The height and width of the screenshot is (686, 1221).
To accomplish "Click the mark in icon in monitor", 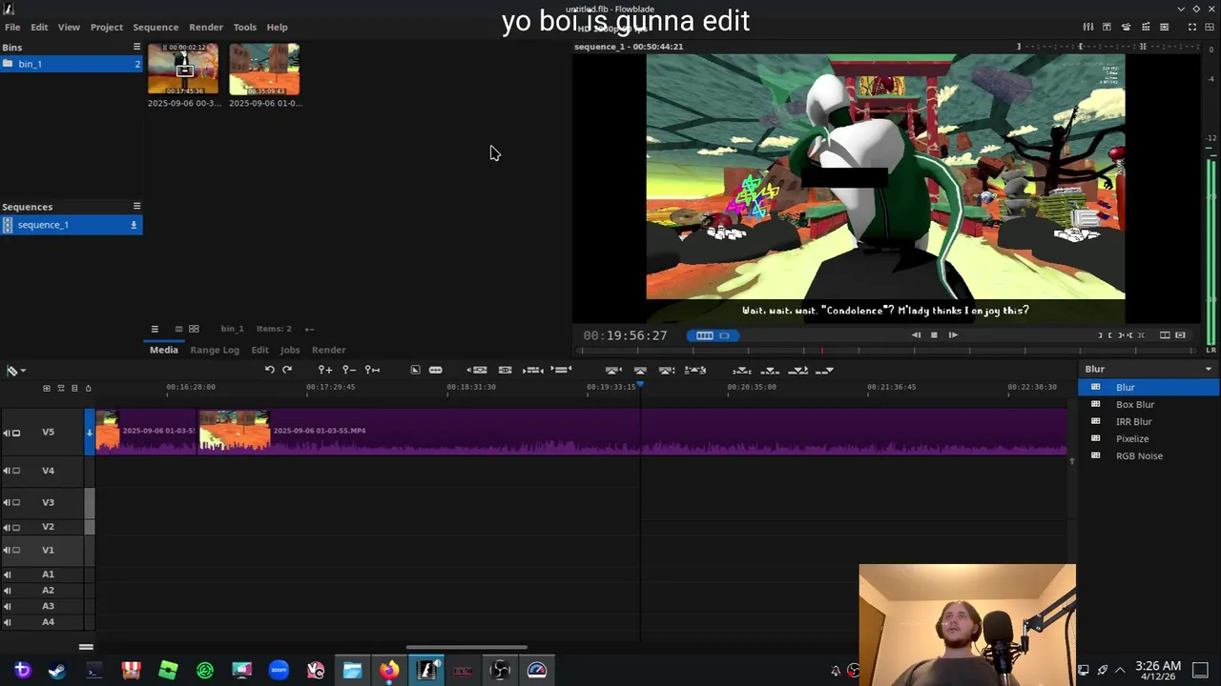I will coord(1102,335).
